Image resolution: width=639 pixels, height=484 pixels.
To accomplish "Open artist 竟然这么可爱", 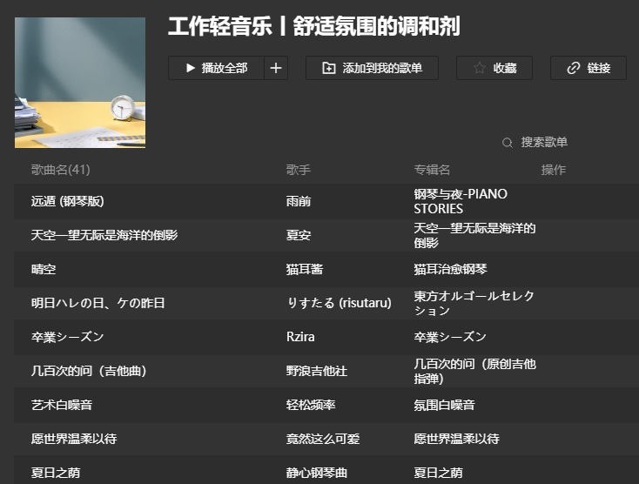I will (322, 439).
